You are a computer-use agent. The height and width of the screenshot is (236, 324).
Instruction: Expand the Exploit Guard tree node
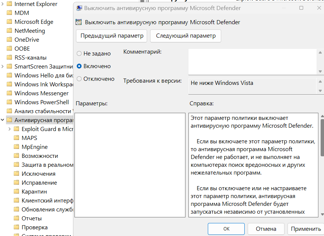pos(9,129)
